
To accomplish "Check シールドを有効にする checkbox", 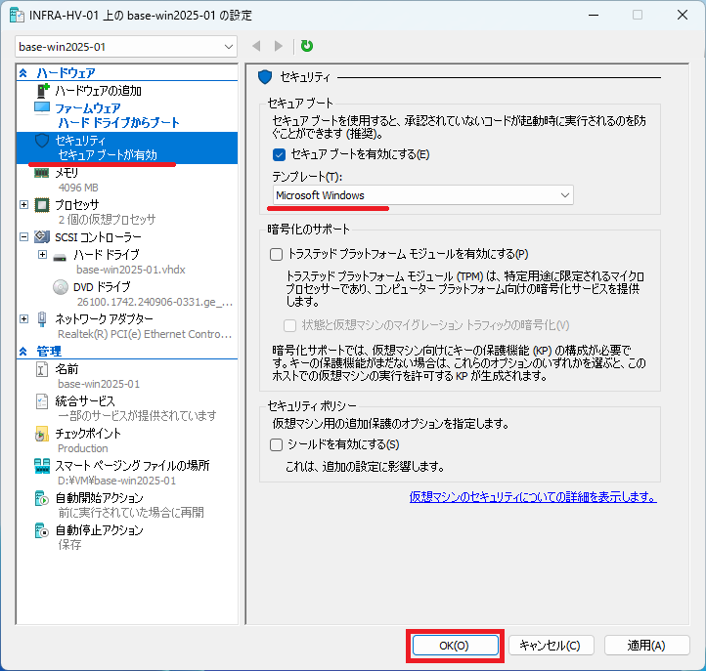I will coord(276,444).
